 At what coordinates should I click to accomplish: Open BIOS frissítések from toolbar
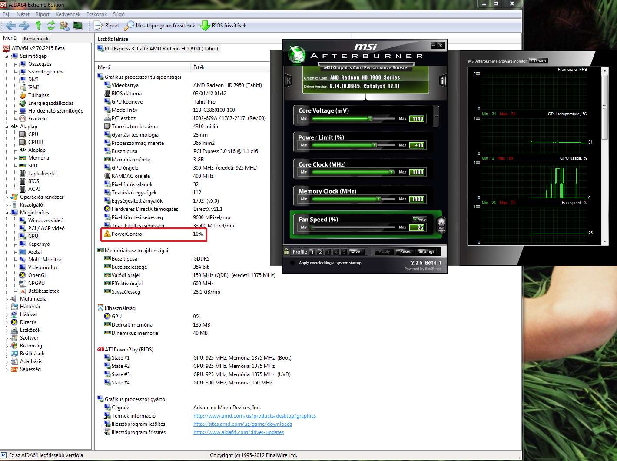[223, 26]
